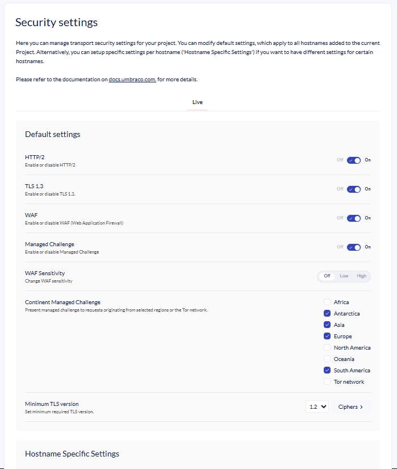
Task: Click the Hostname Specific Settings heading
Action: point(72,454)
